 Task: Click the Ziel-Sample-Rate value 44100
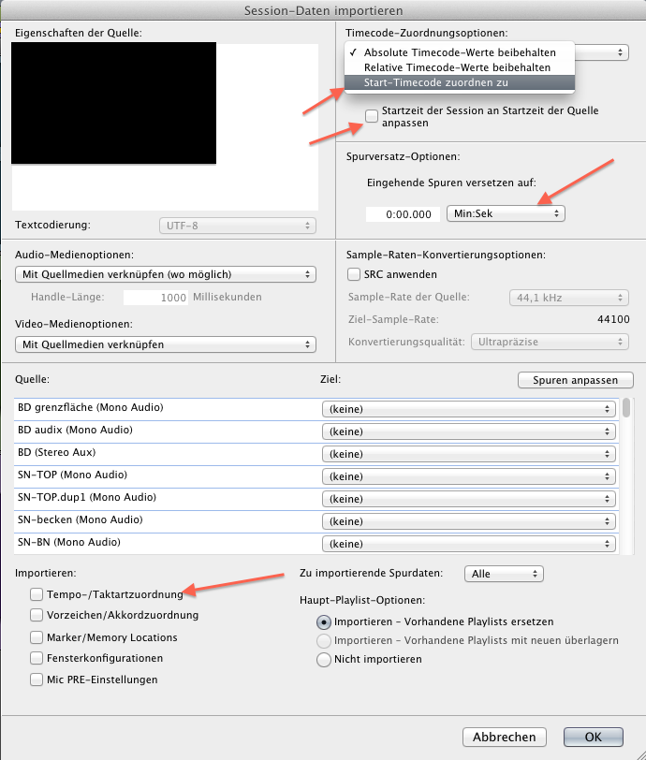coord(613,319)
